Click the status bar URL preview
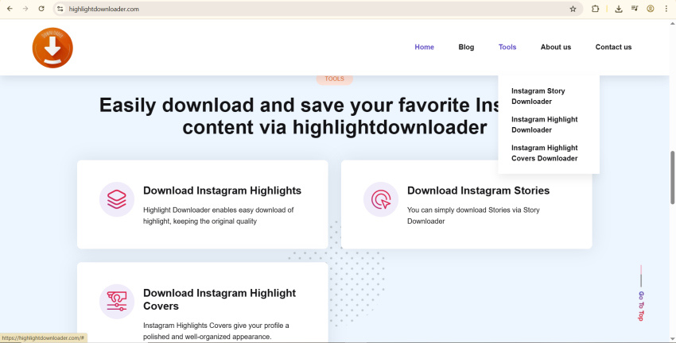The height and width of the screenshot is (343, 676). click(43, 337)
